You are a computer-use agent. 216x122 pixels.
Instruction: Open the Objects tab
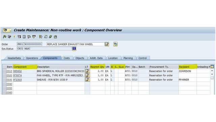coord(80,58)
